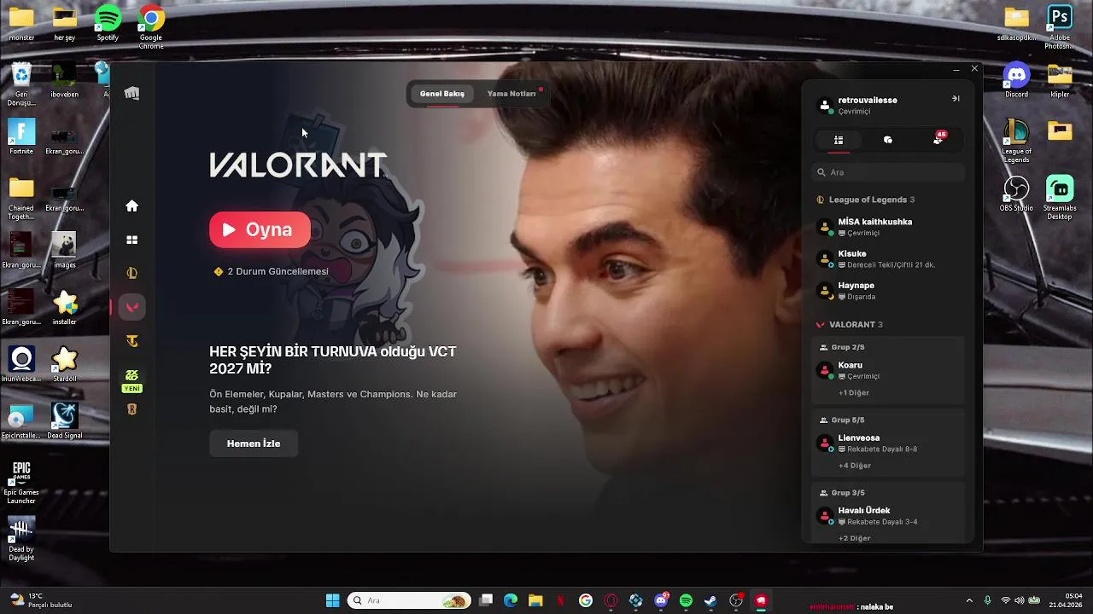
Task: Go to the Home sidebar icon
Action: (x=132, y=206)
